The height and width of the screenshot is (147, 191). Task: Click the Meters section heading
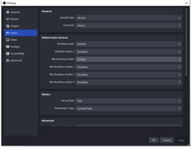[x=46, y=94]
